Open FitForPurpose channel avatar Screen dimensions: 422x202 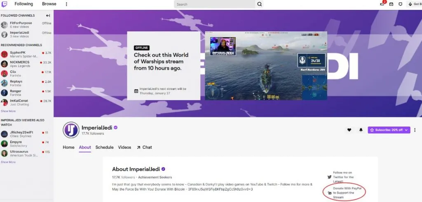4,25
